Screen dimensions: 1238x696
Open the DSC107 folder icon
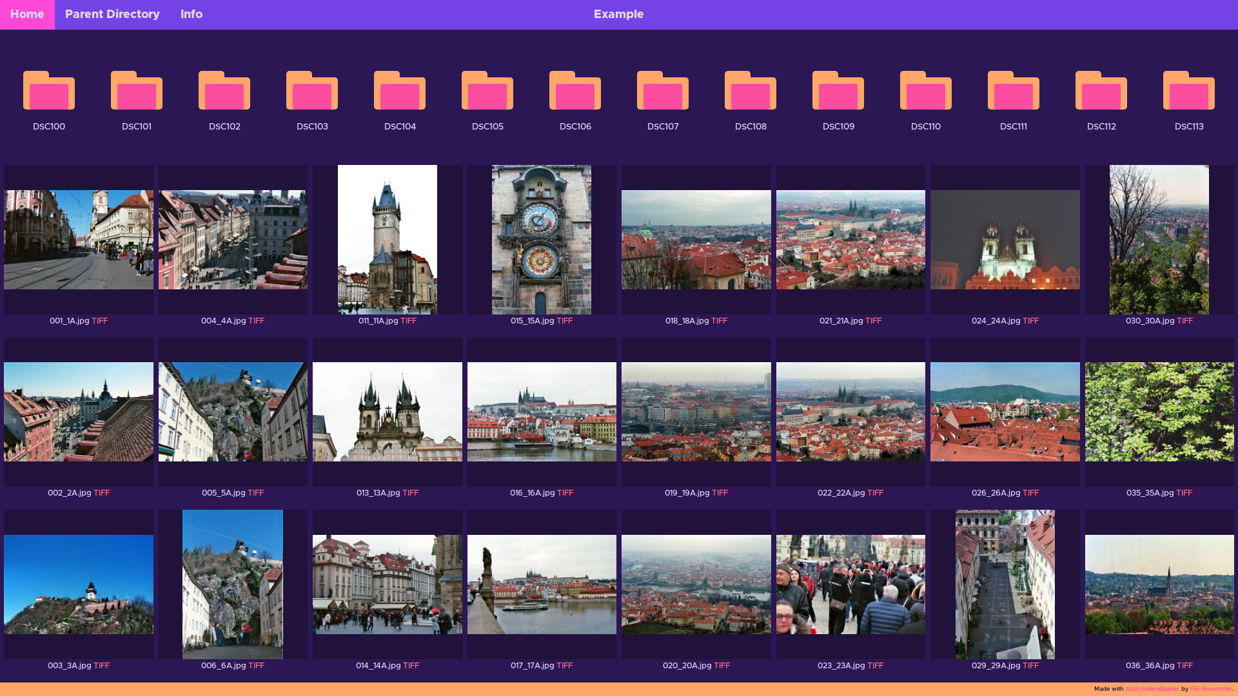(663, 91)
